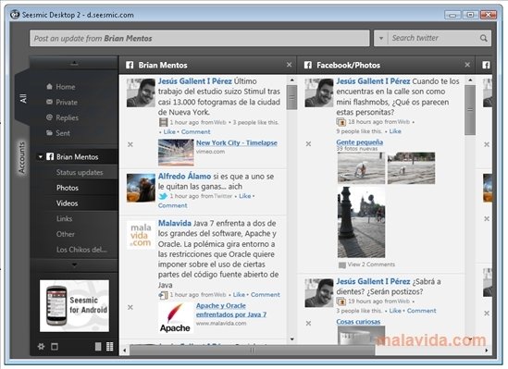The height and width of the screenshot is (369, 508).
Task: Close the Facebook/Photos column
Action: click(467, 65)
